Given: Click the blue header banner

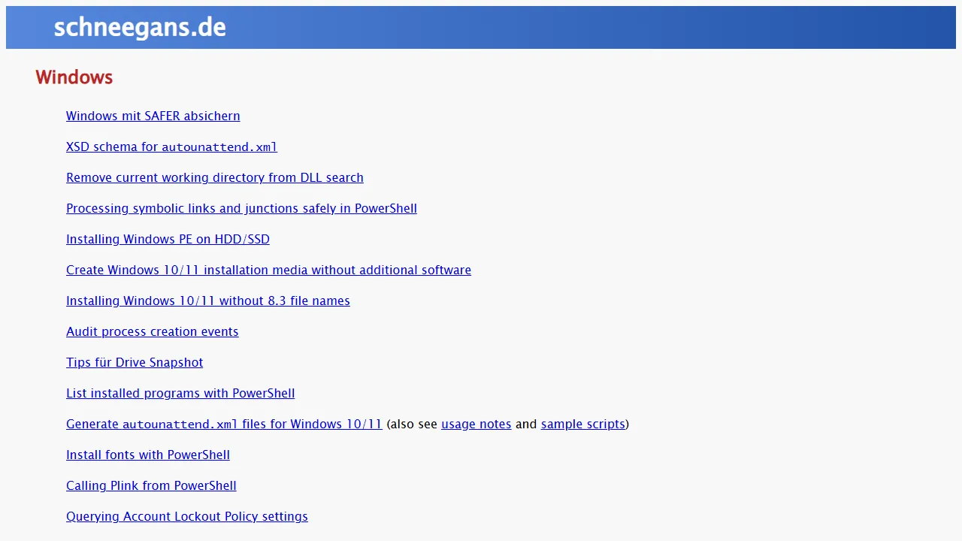Looking at the screenshot, I should coord(481,27).
